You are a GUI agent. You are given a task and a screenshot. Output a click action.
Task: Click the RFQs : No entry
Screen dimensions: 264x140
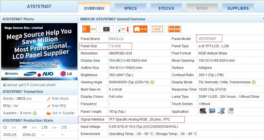coord(10,106)
